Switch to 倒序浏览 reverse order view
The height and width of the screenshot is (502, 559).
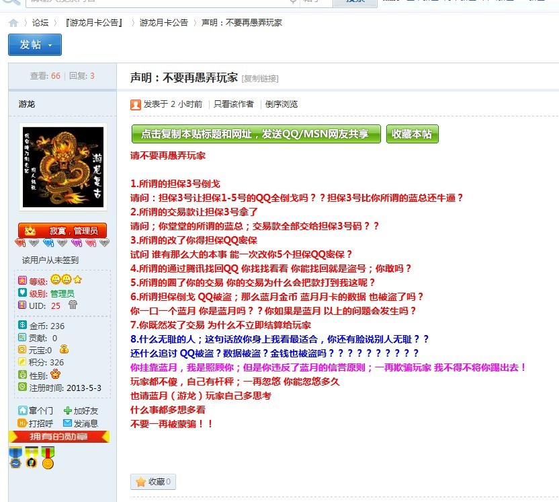[281, 104]
